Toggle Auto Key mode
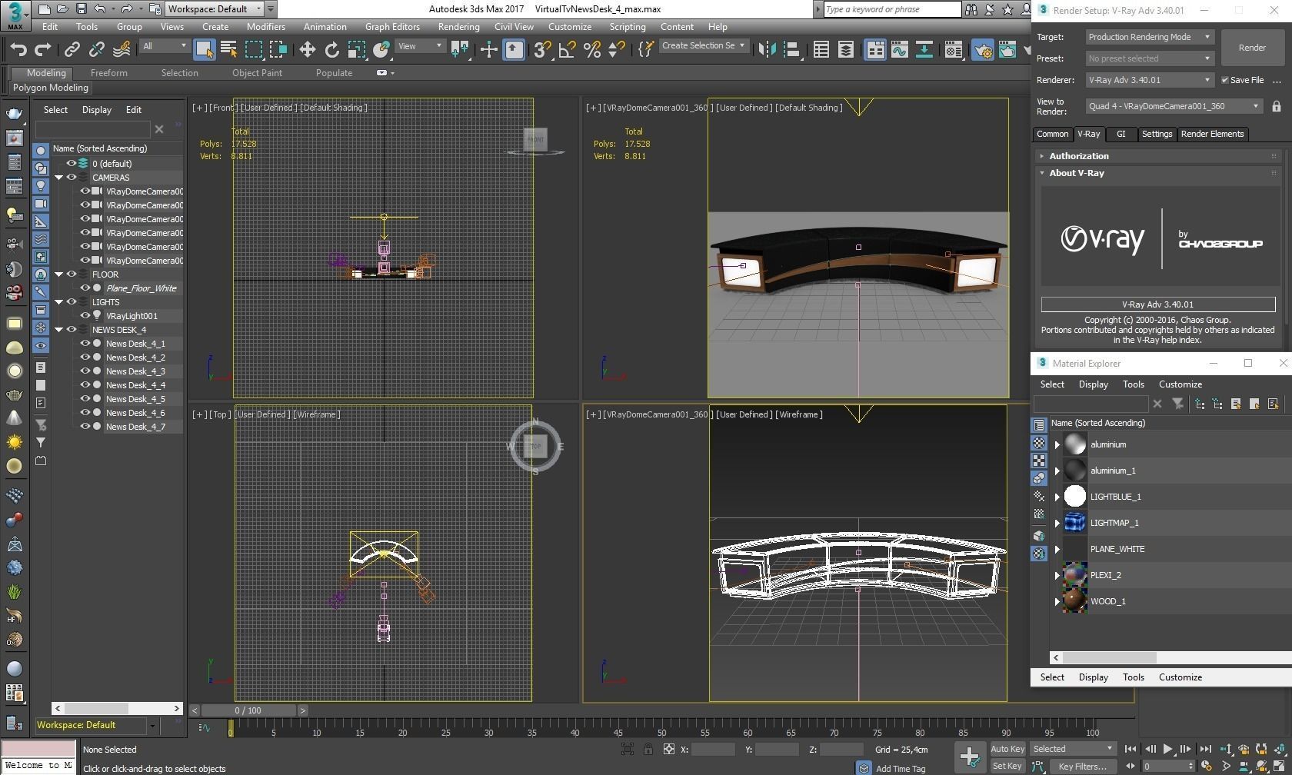Viewport: 1292px width, 775px height. tap(1007, 749)
